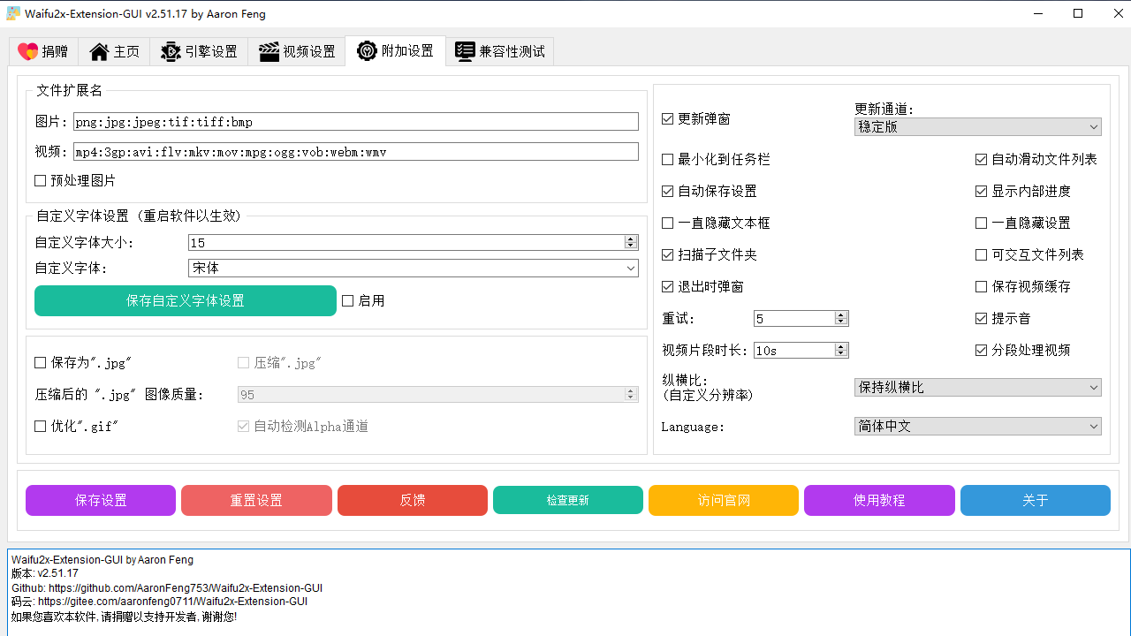
Task: Click the donate heart icon
Action: pos(29,51)
